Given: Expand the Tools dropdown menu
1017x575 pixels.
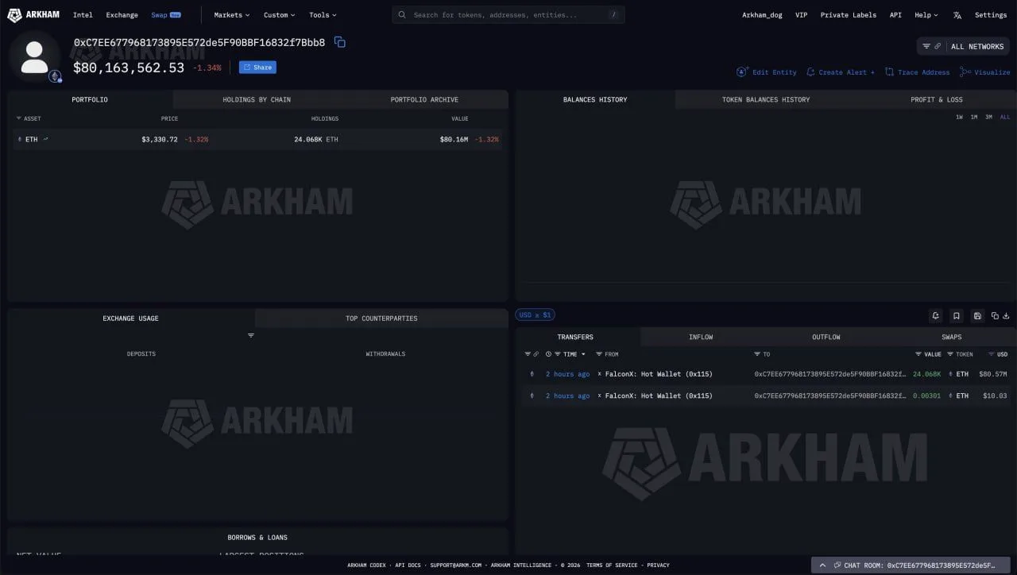Looking at the screenshot, I should 323,15.
